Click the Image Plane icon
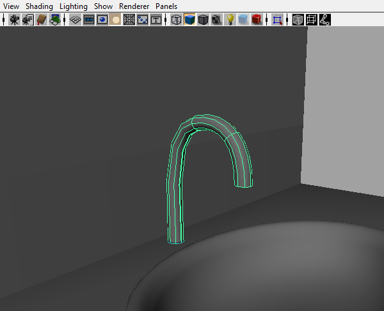The width and height of the screenshot is (384, 311). pos(55,20)
